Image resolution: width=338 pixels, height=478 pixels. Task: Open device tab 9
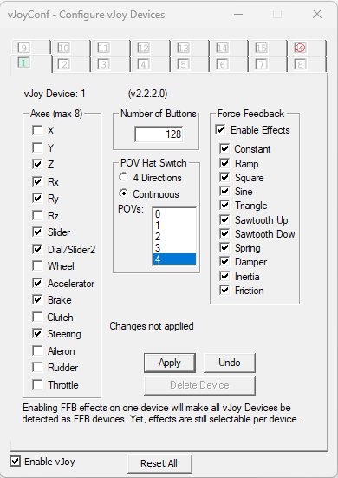point(31,48)
